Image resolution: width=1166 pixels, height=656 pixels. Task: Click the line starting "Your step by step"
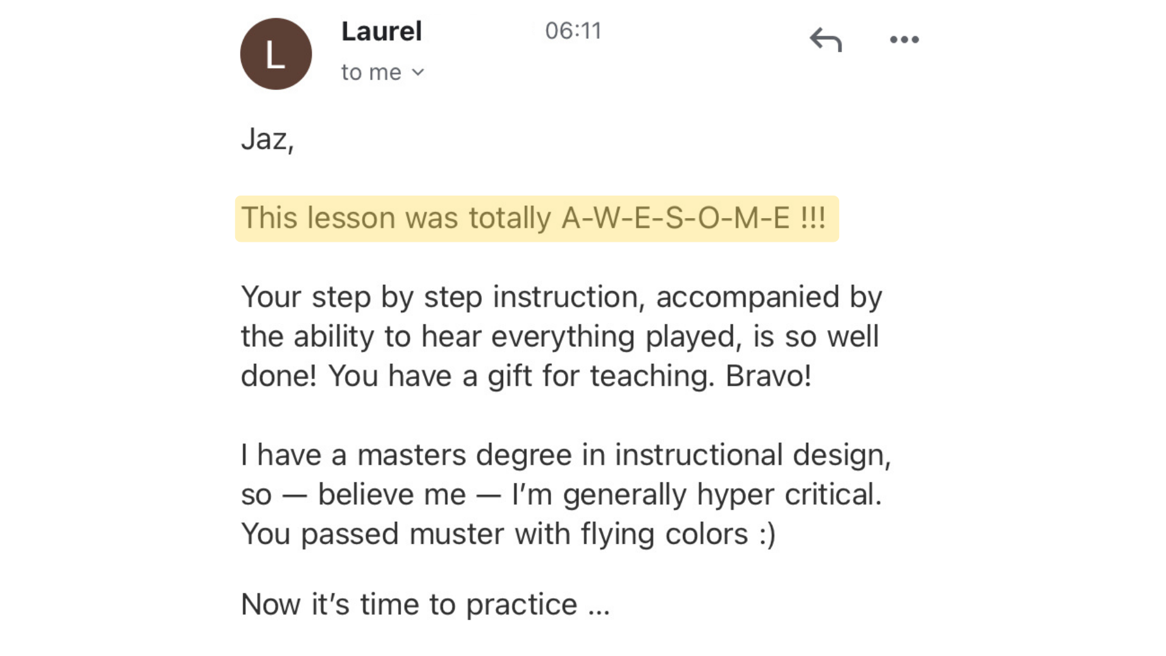tap(561, 297)
